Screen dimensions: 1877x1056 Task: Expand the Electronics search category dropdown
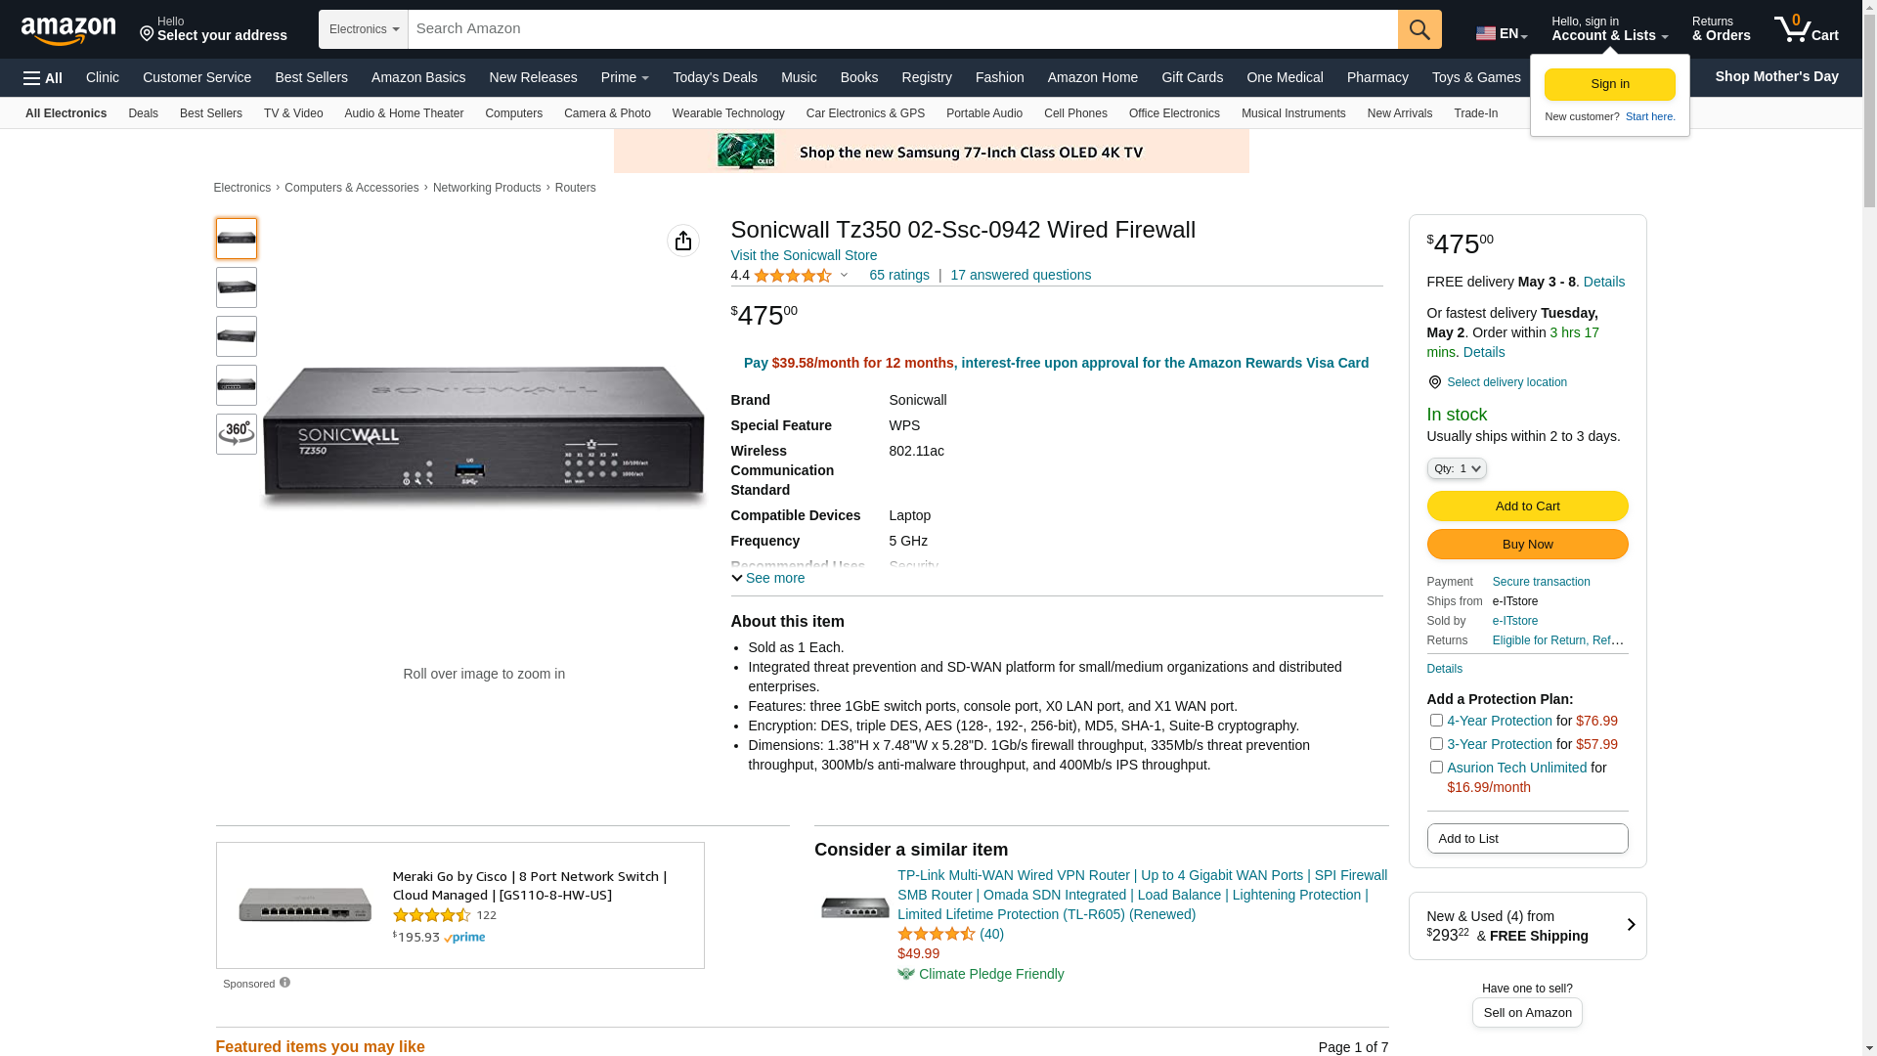coord(363,29)
